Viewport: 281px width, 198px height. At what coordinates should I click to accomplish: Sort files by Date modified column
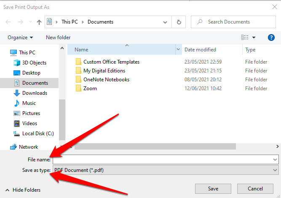pyautogui.click(x=200, y=50)
